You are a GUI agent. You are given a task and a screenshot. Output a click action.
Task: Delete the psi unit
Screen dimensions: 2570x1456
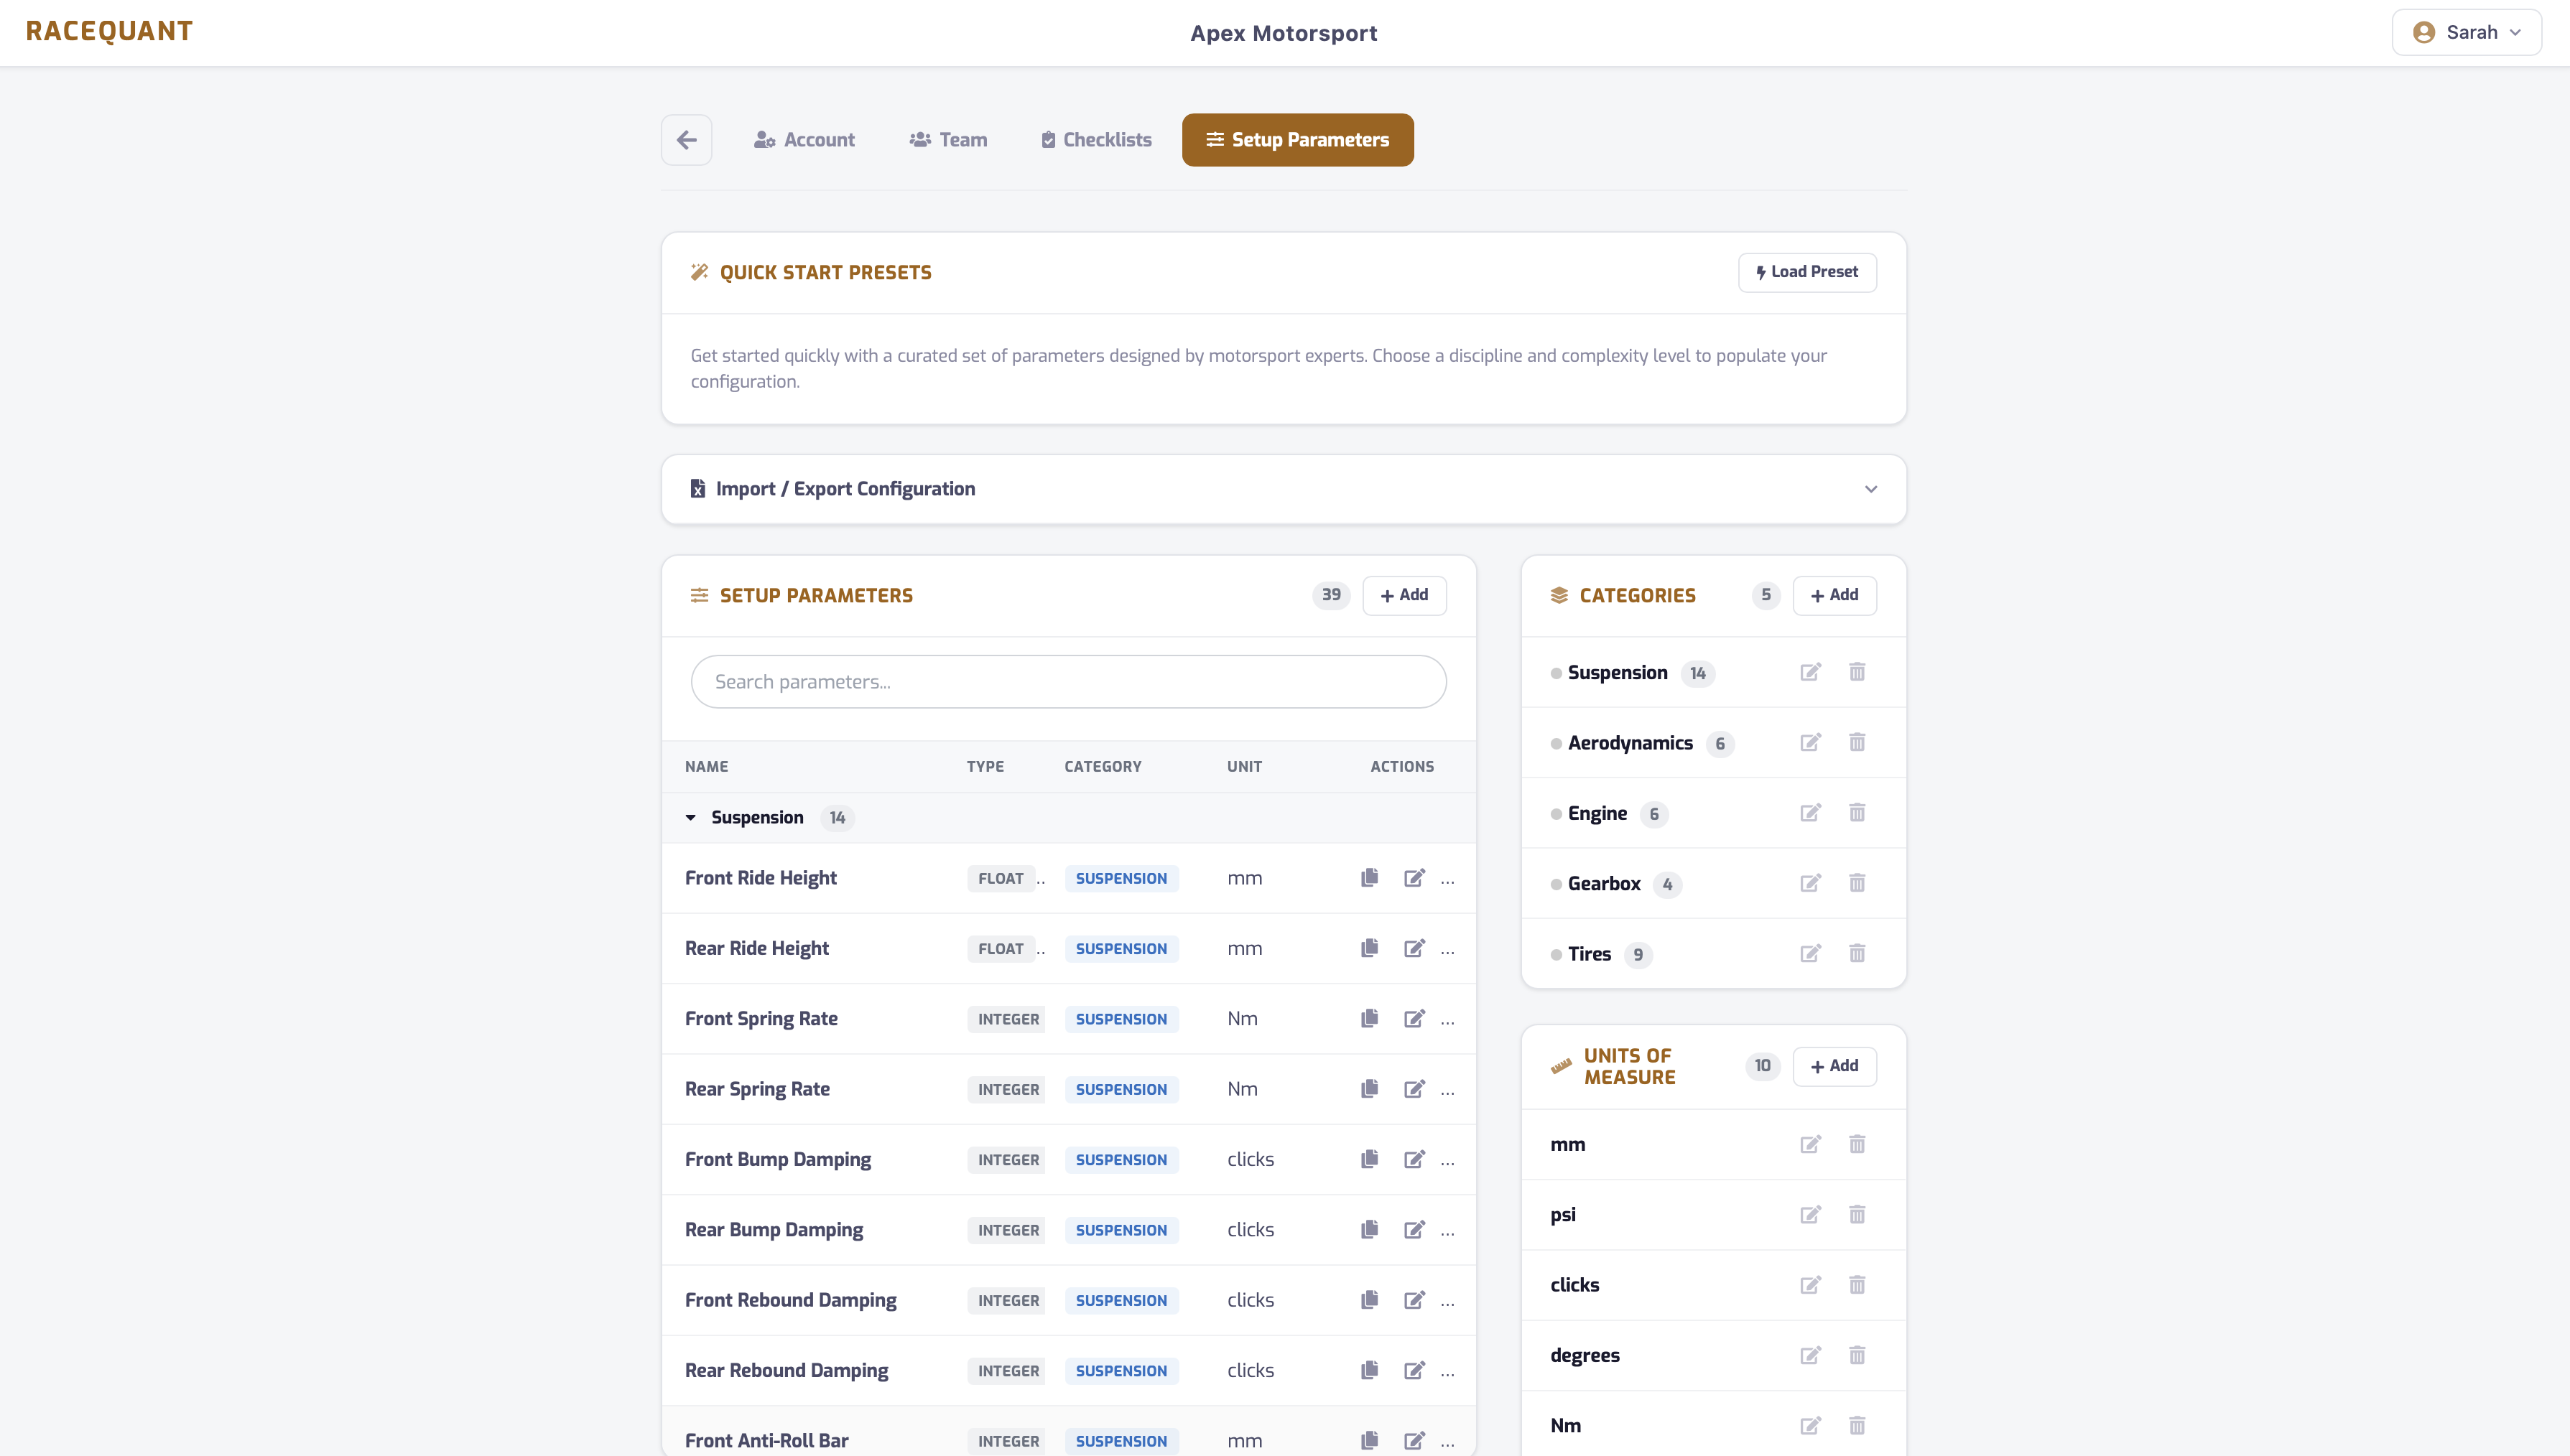[1857, 1214]
